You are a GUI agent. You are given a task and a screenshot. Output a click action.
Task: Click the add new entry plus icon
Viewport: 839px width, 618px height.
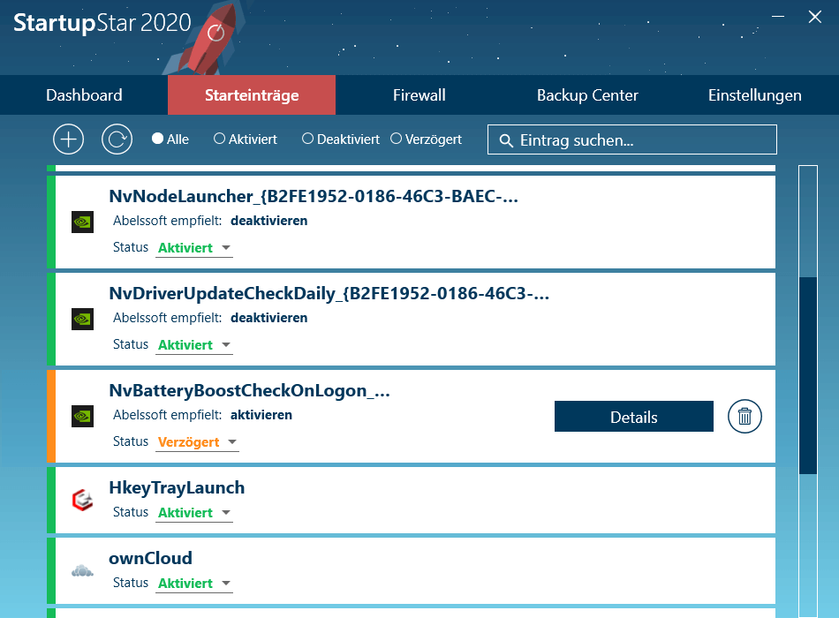pos(69,139)
